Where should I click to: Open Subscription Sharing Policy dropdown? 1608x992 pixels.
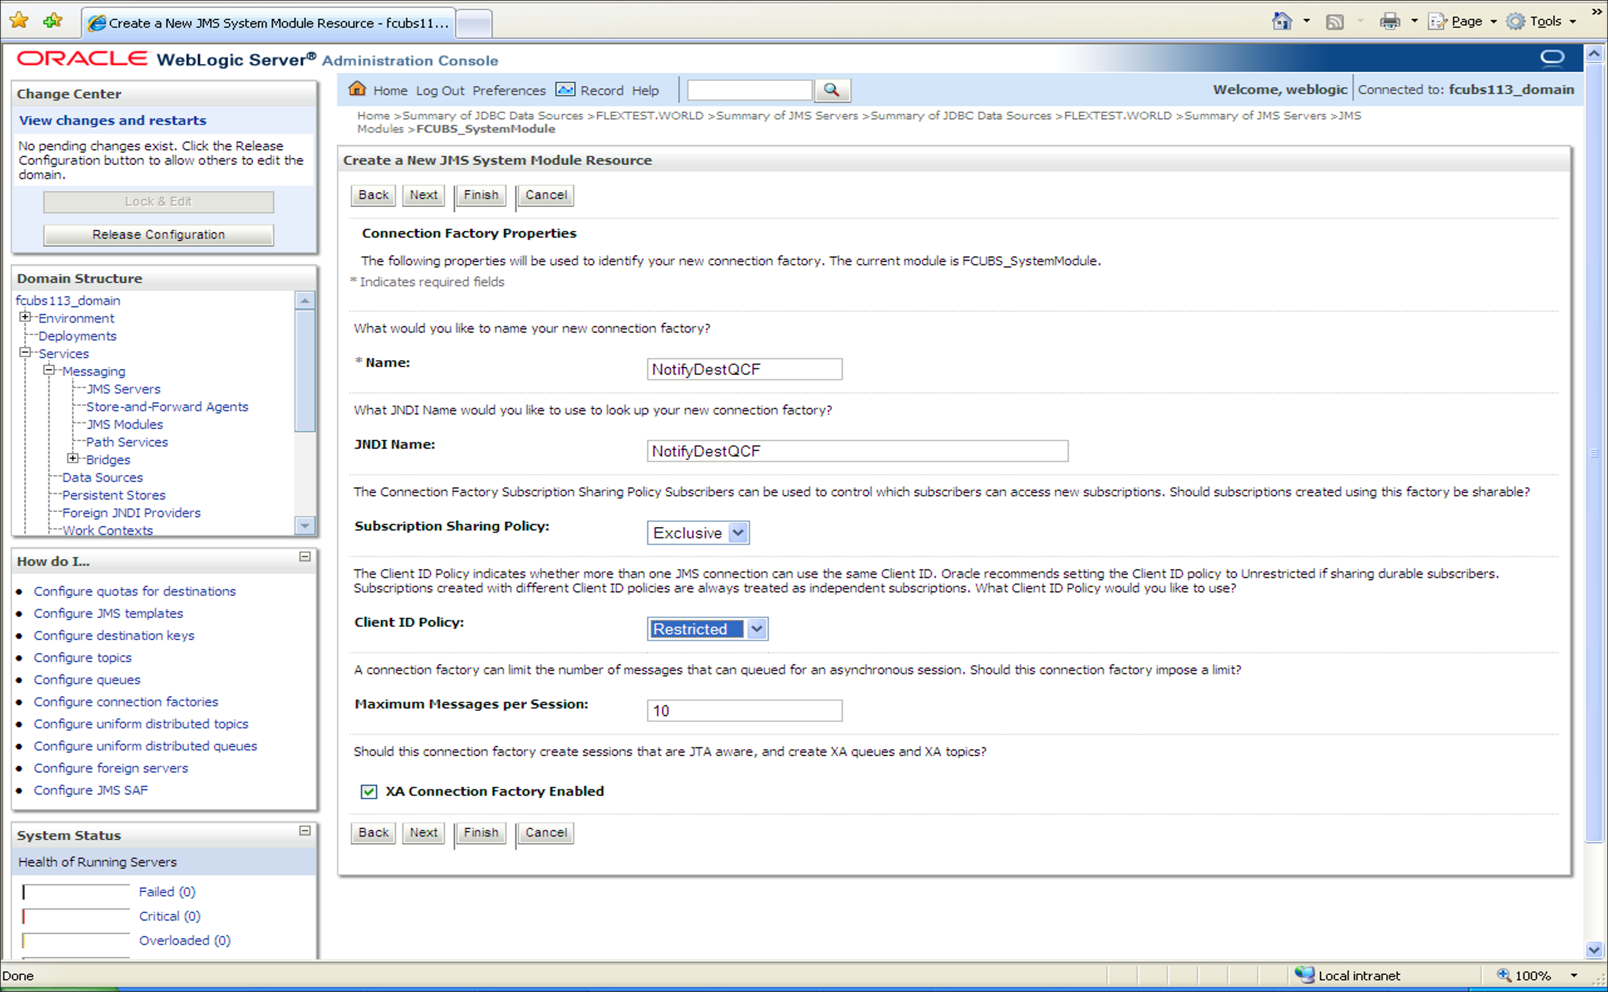[x=738, y=533]
